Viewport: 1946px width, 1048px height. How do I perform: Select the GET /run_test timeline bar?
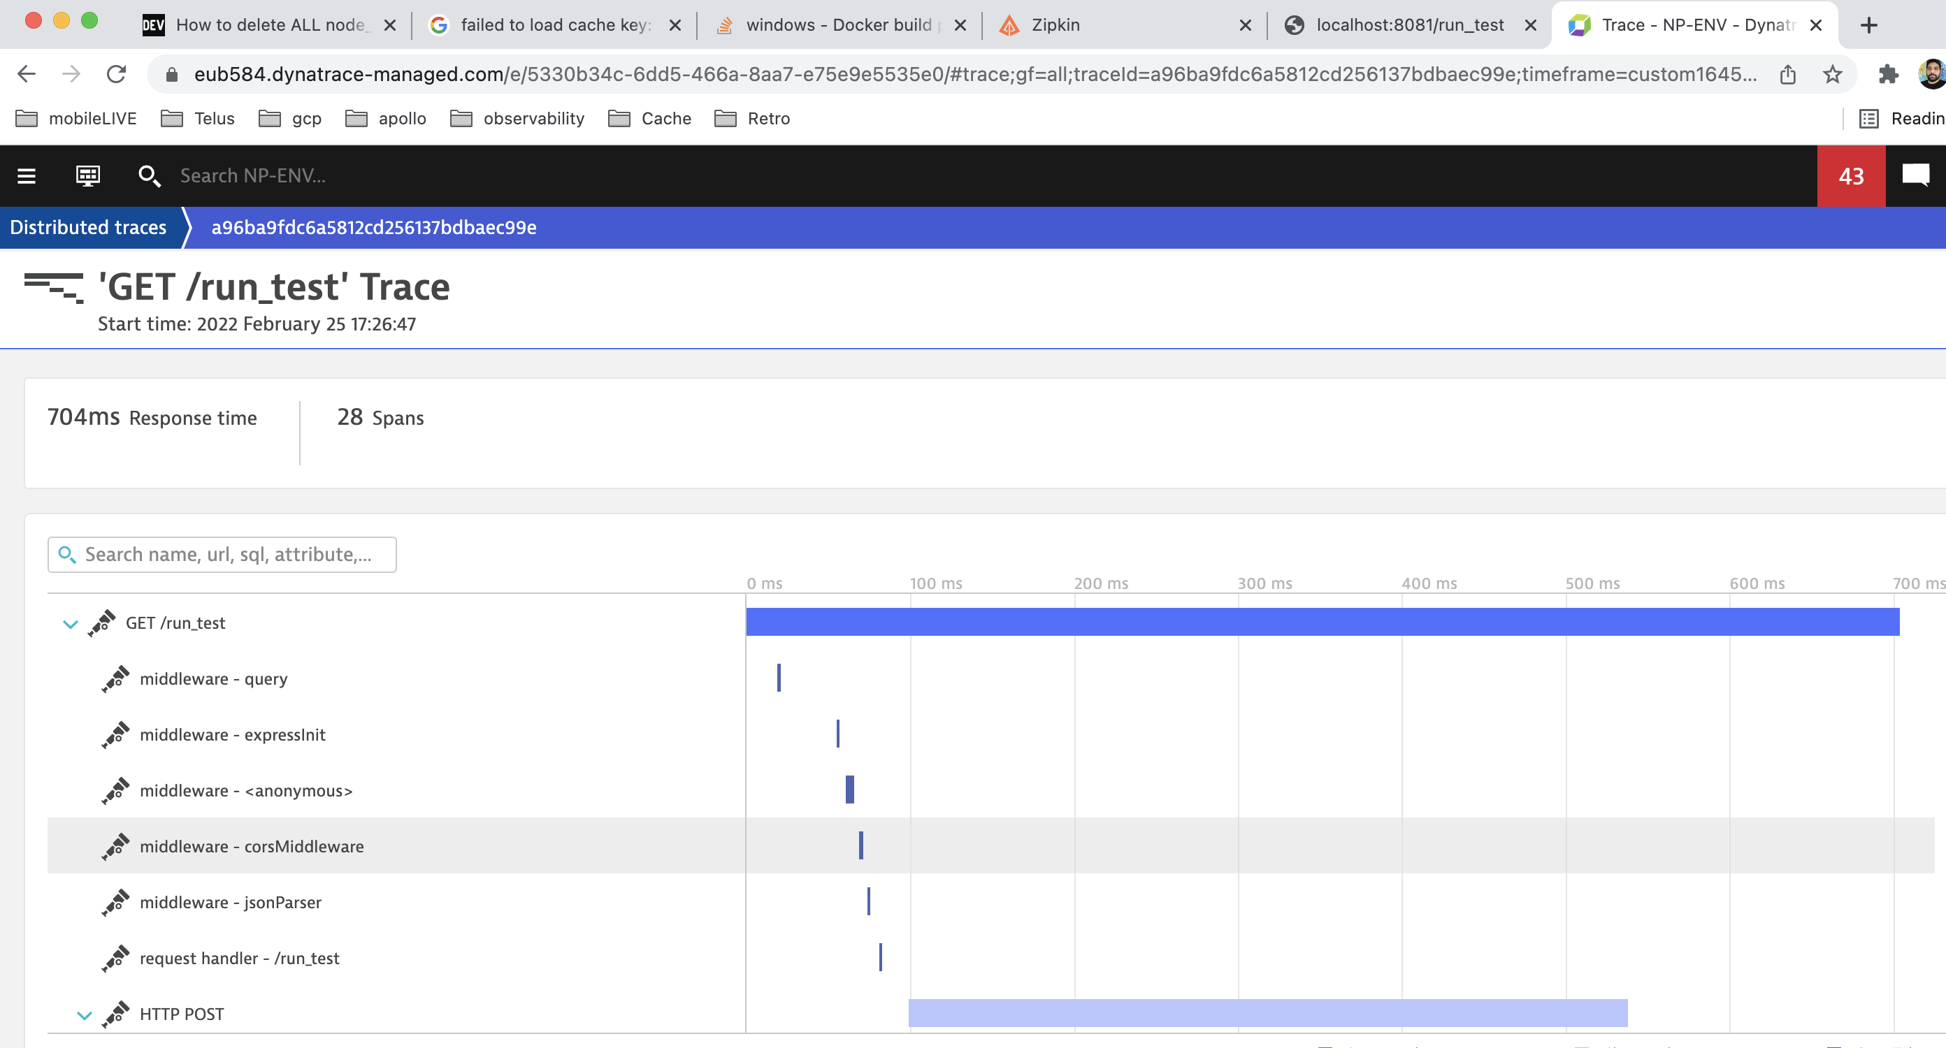tap(1322, 622)
